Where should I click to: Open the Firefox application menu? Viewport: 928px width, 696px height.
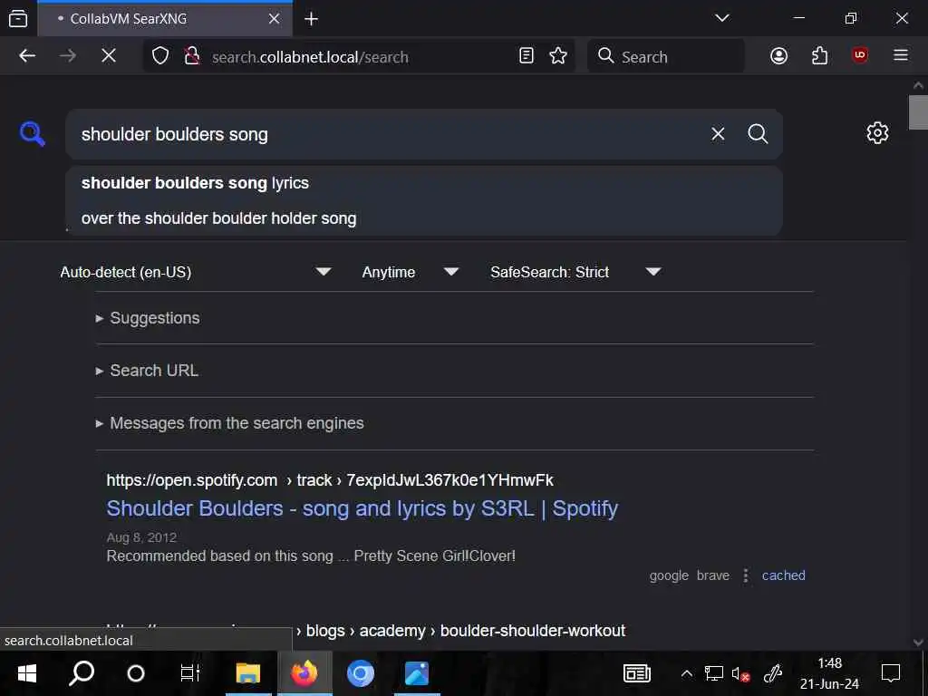coord(900,55)
